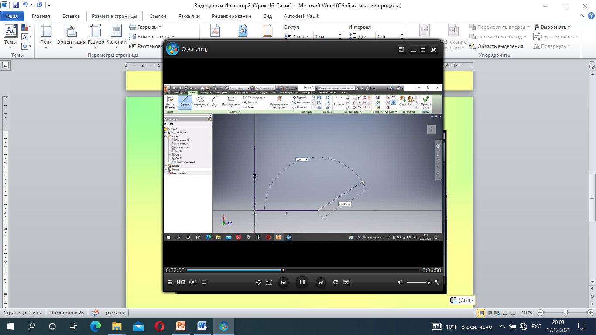This screenshot has height=335, width=596.
Task: Switch to the Рассылки tab
Action: 189,16
